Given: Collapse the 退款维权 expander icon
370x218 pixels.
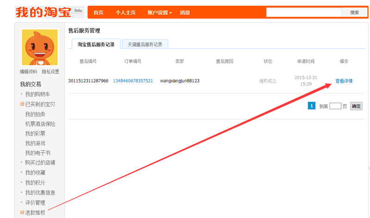Looking at the screenshot, I should pyautogui.click(x=22, y=212).
